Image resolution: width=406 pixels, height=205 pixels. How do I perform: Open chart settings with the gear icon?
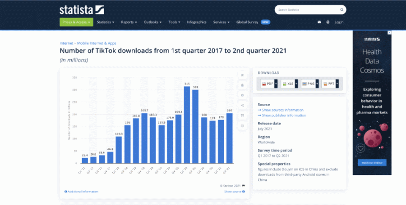click(x=242, y=95)
